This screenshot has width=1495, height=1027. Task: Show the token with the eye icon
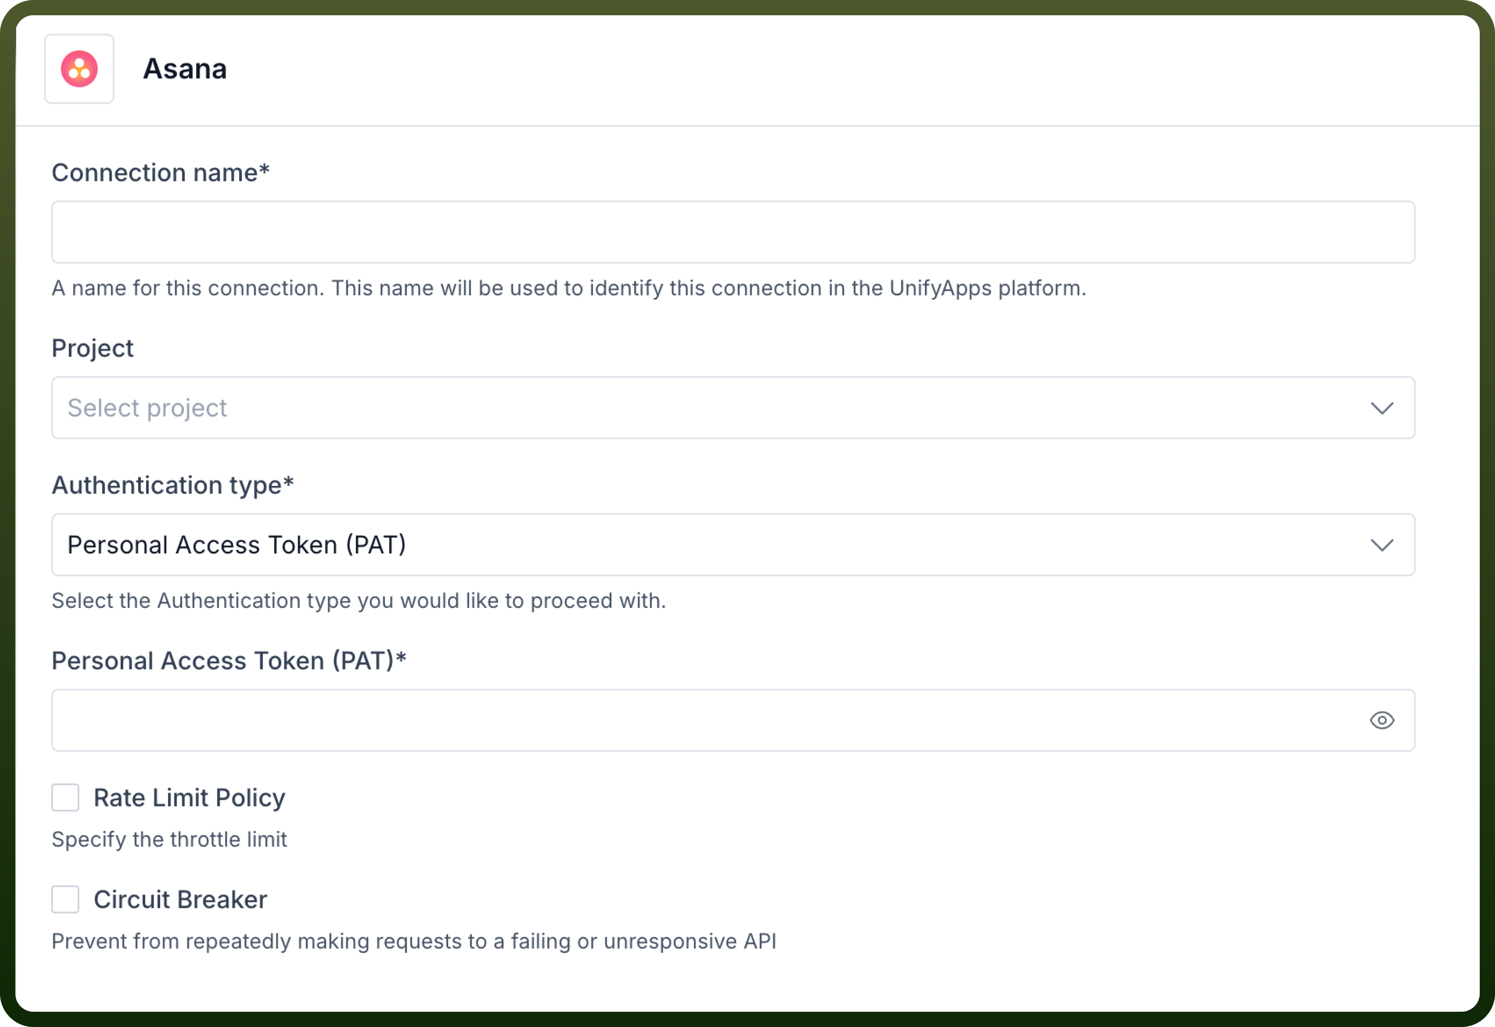coord(1382,720)
